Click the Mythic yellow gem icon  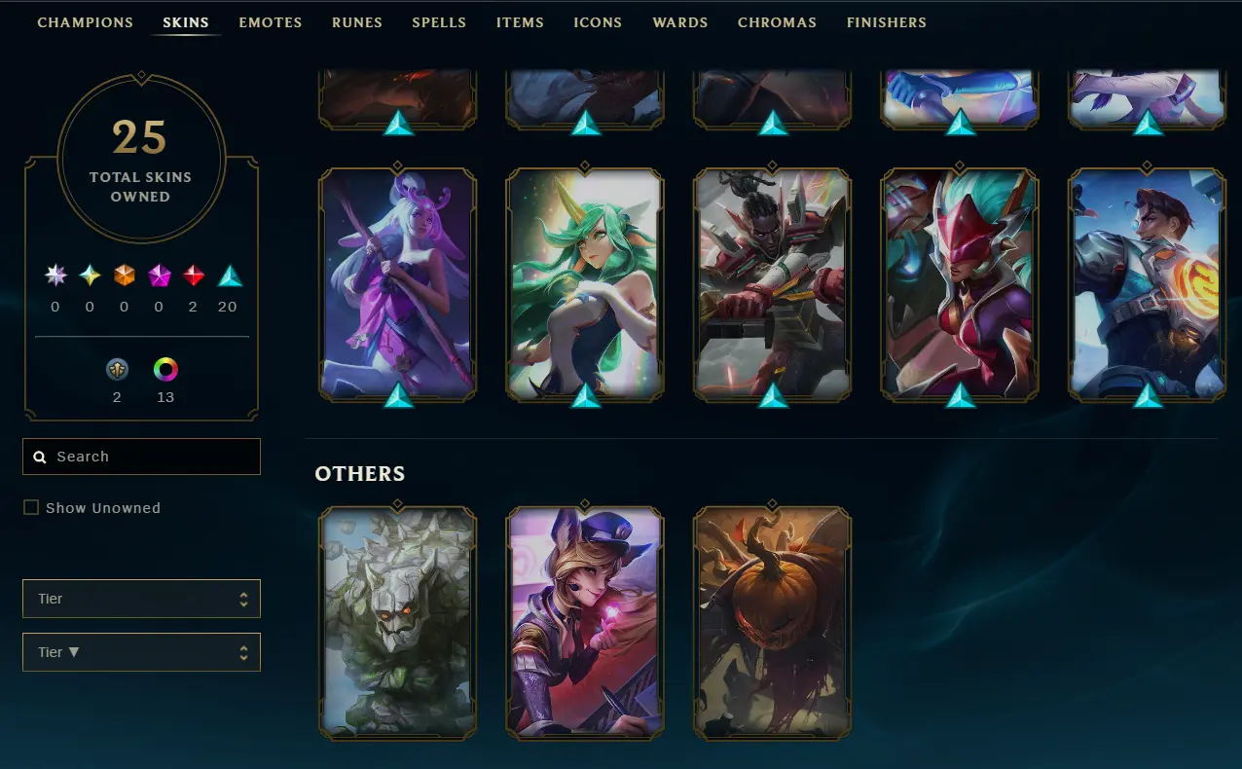90,276
